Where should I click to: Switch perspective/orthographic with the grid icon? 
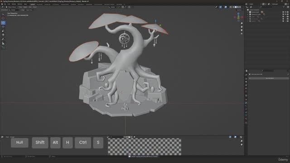coord(242,34)
